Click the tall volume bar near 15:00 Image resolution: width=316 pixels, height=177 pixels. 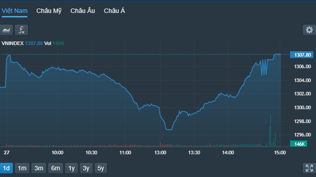[271, 130]
